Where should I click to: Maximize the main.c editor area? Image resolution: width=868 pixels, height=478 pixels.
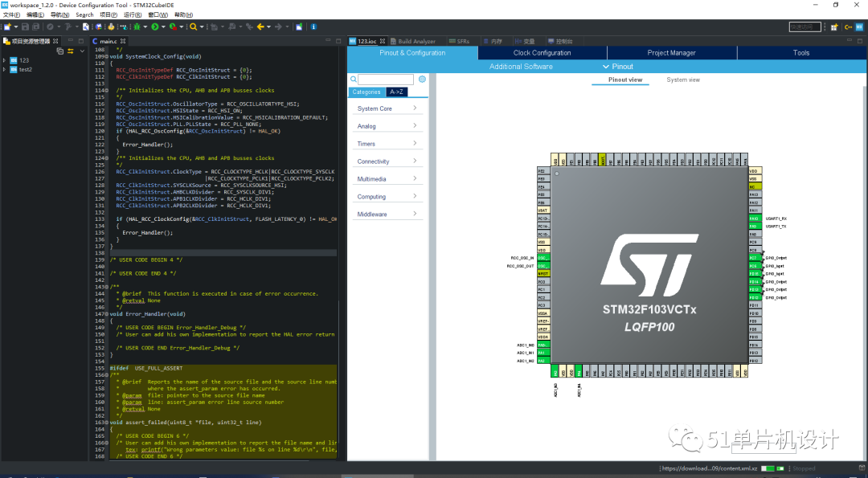(x=338, y=41)
